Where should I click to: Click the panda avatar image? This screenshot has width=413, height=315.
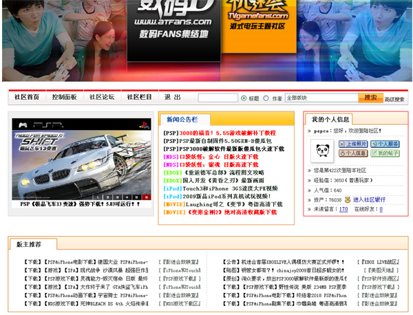click(322, 151)
